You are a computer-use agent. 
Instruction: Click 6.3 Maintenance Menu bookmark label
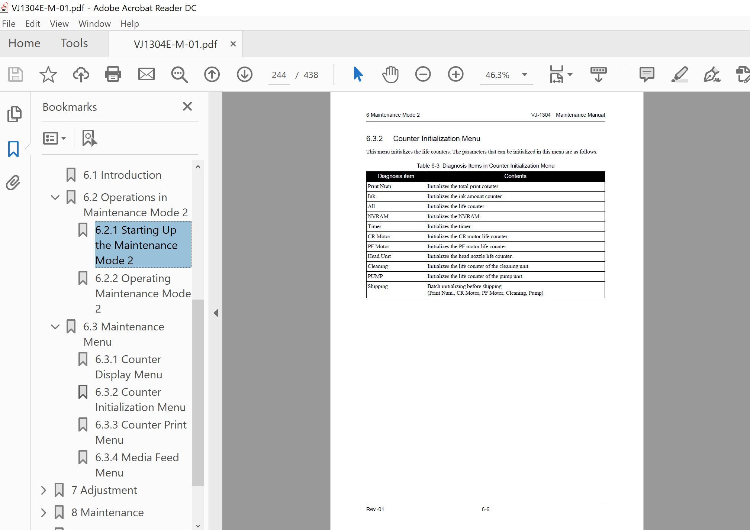click(x=124, y=334)
